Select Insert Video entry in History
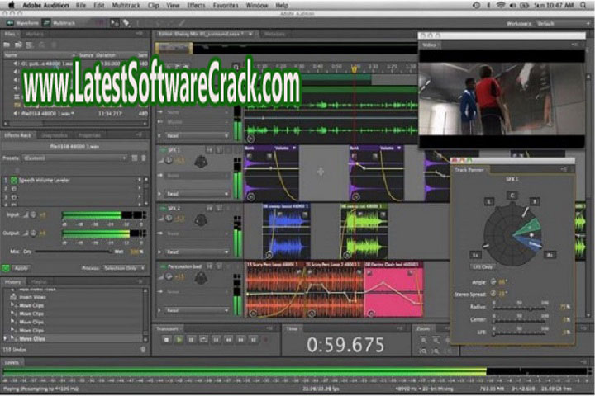Viewport: 595px width, 396px height. tap(32, 297)
